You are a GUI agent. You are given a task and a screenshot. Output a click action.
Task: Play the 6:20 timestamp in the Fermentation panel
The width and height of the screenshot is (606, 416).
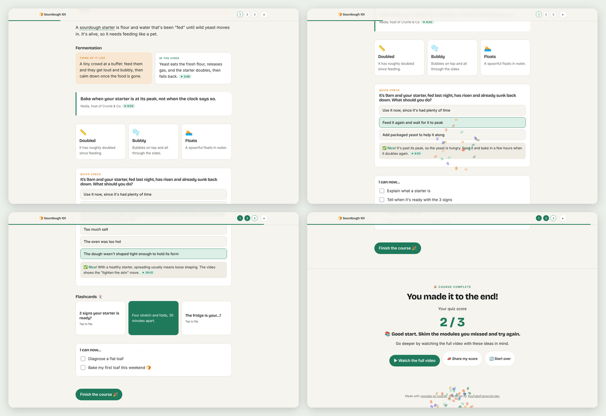tap(129, 106)
